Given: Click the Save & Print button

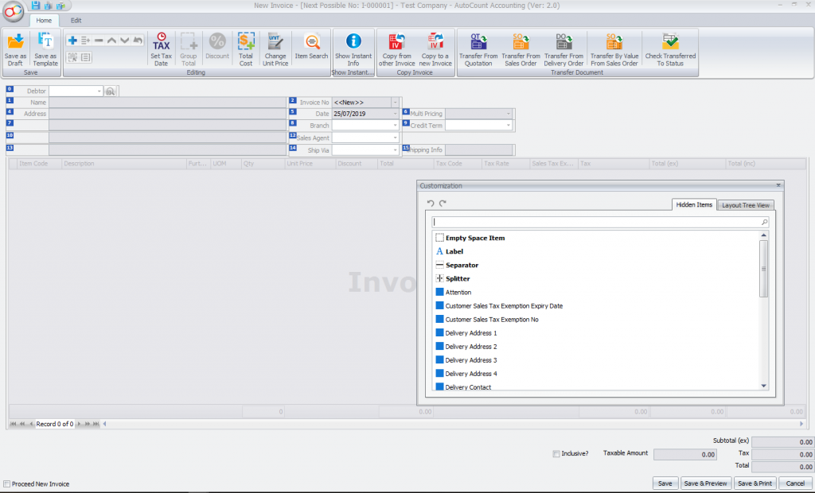Looking at the screenshot, I should pyautogui.click(x=754, y=483).
